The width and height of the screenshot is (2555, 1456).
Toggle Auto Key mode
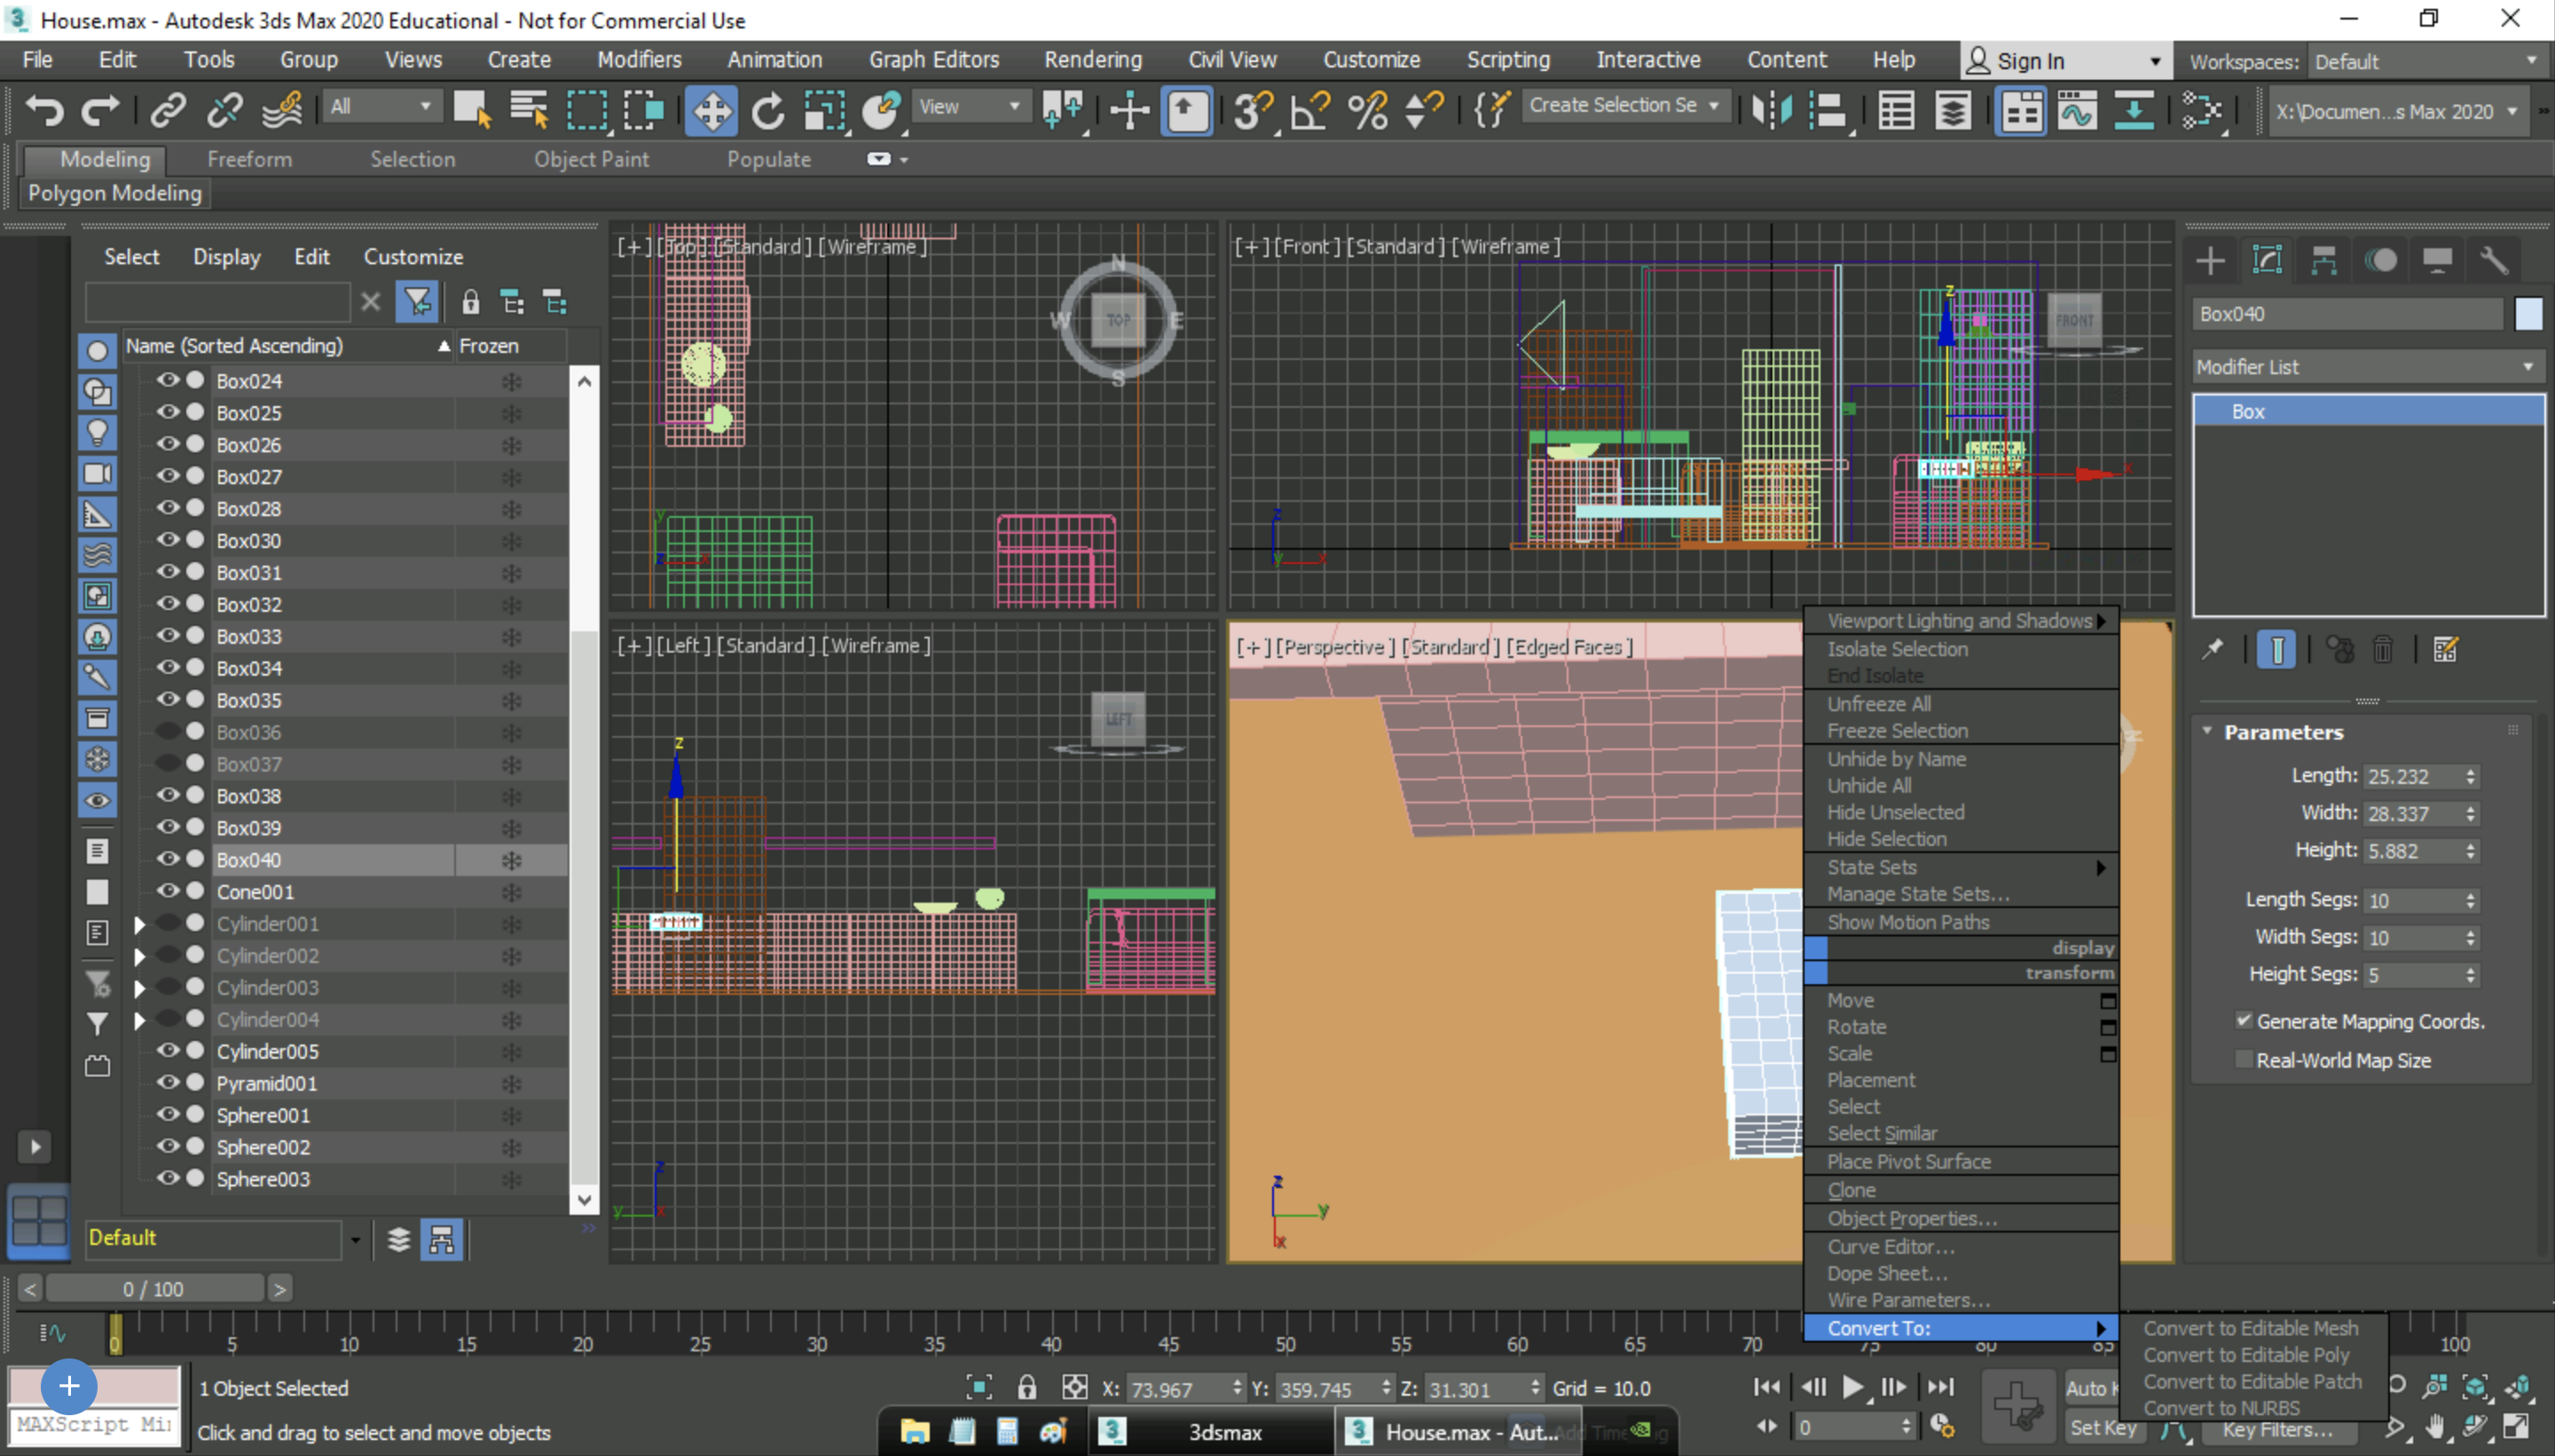point(2091,1387)
